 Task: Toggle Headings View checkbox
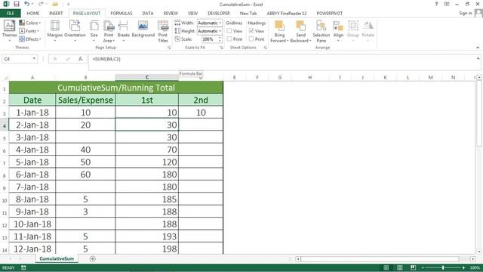tap(251, 31)
